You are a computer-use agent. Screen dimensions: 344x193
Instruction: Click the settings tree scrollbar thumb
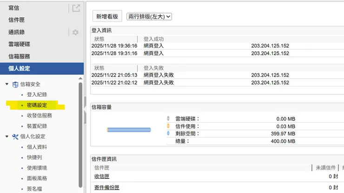click(x=80, y=135)
